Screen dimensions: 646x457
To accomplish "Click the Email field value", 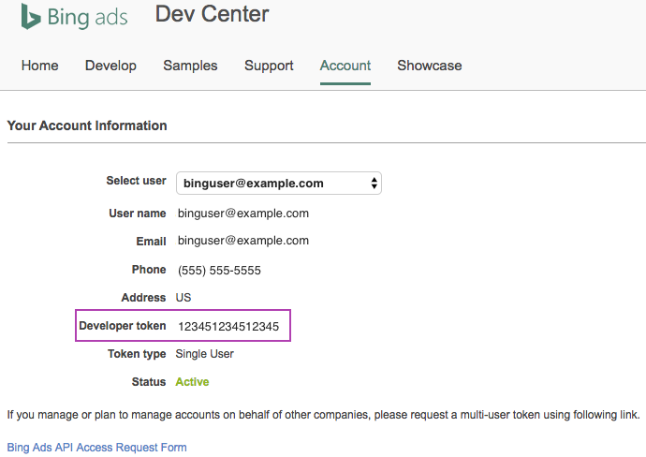I will tap(243, 241).
